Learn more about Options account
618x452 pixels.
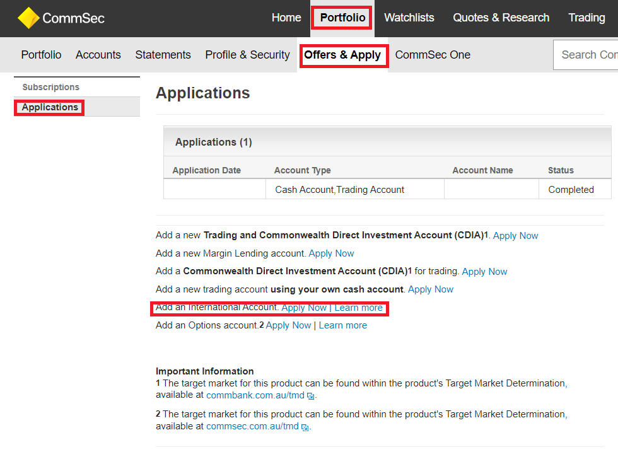pos(343,325)
